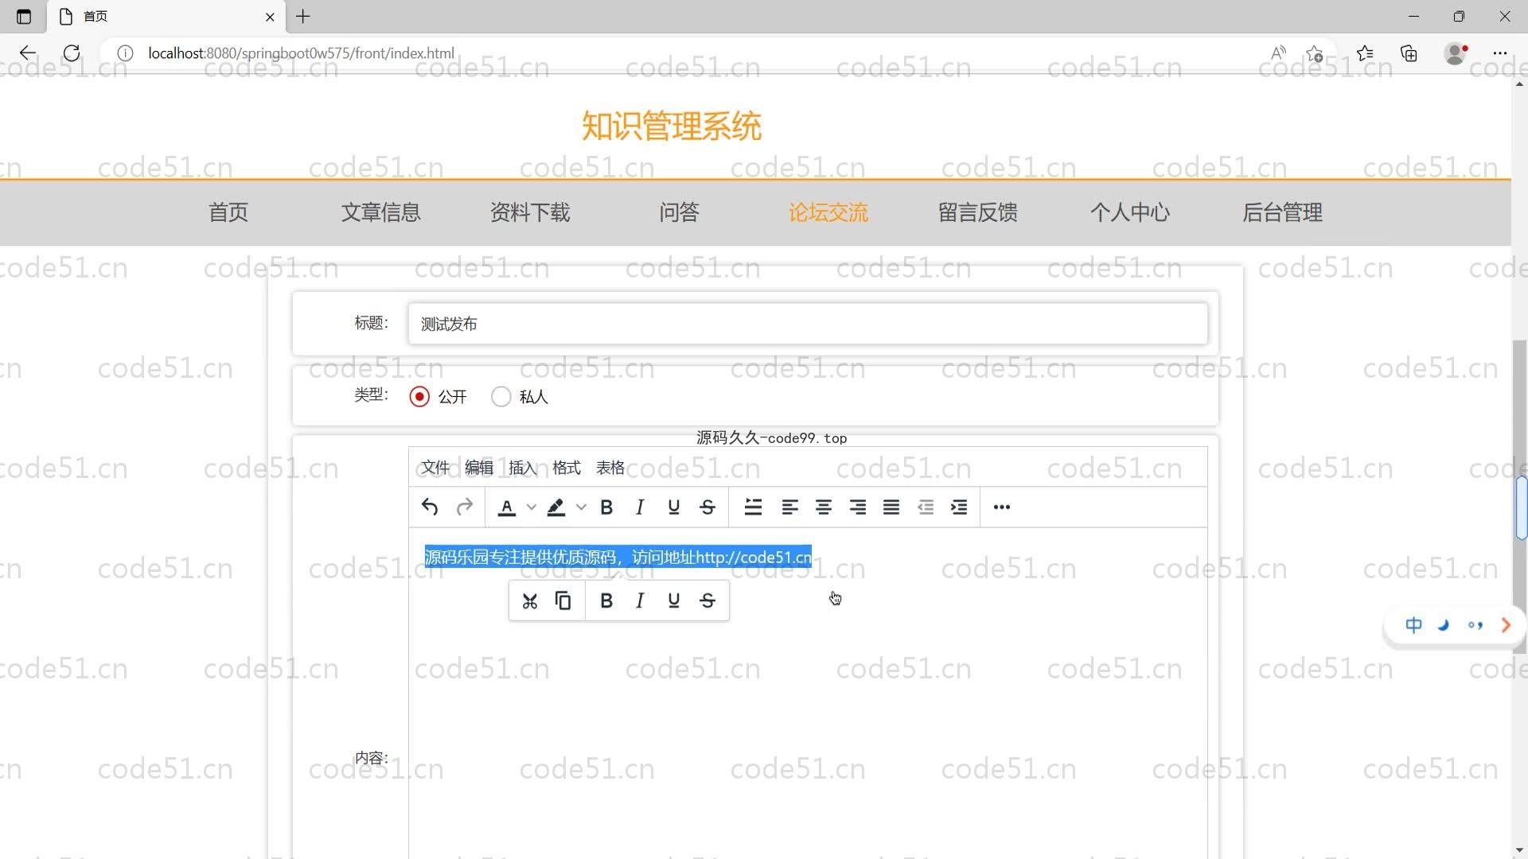Toggle the IME Chinese/English mode (中)
Image resolution: width=1528 pixels, height=859 pixels.
pyautogui.click(x=1413, y=625)
